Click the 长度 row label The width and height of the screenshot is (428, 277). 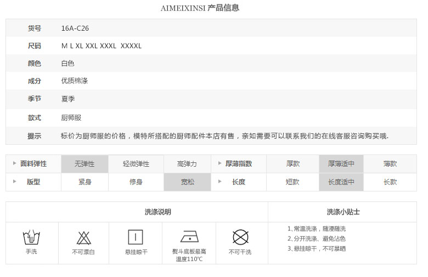pos(239,182)
